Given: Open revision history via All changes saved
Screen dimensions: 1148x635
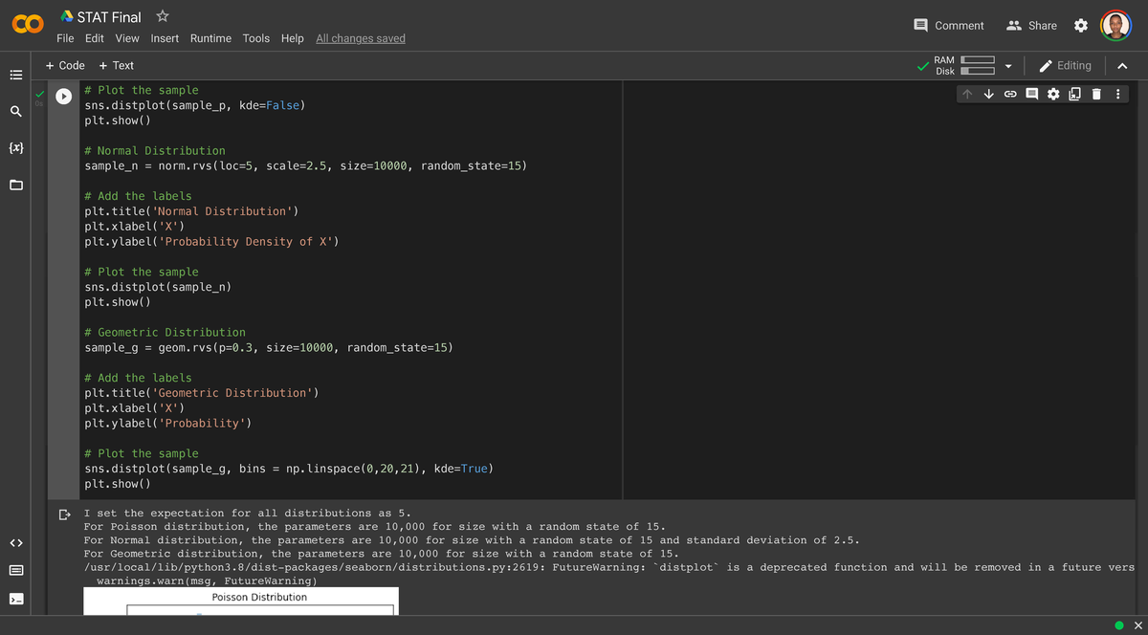Looking at the screenshot, I should 360,38.
